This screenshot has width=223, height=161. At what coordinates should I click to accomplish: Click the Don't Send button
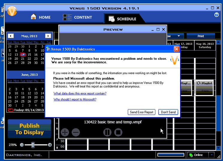click(x=168, y=112)
